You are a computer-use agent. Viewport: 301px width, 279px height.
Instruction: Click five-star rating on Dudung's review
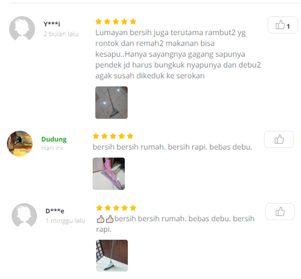point(113,136)
